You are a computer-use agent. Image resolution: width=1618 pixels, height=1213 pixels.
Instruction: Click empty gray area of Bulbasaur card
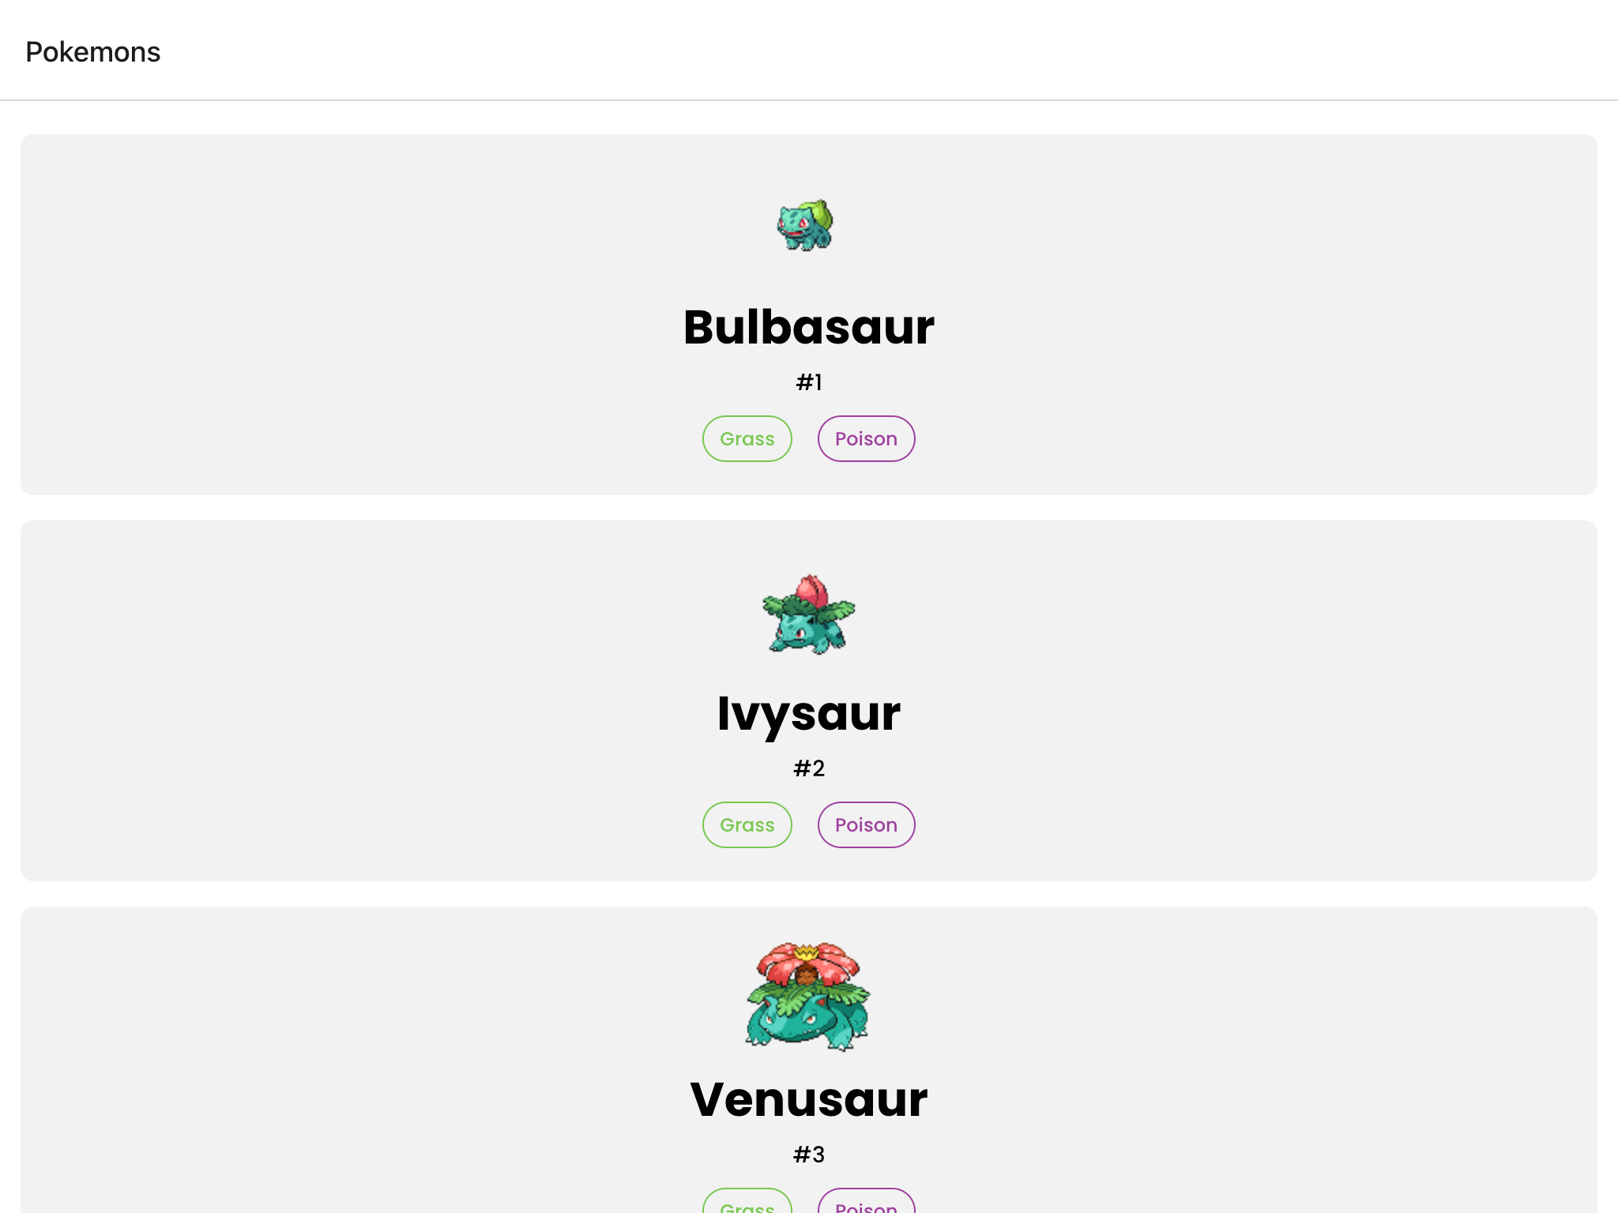click(x=316, y=316)
